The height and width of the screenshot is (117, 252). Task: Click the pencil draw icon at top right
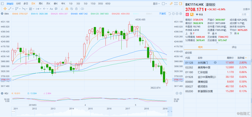[x=171, y=4]
